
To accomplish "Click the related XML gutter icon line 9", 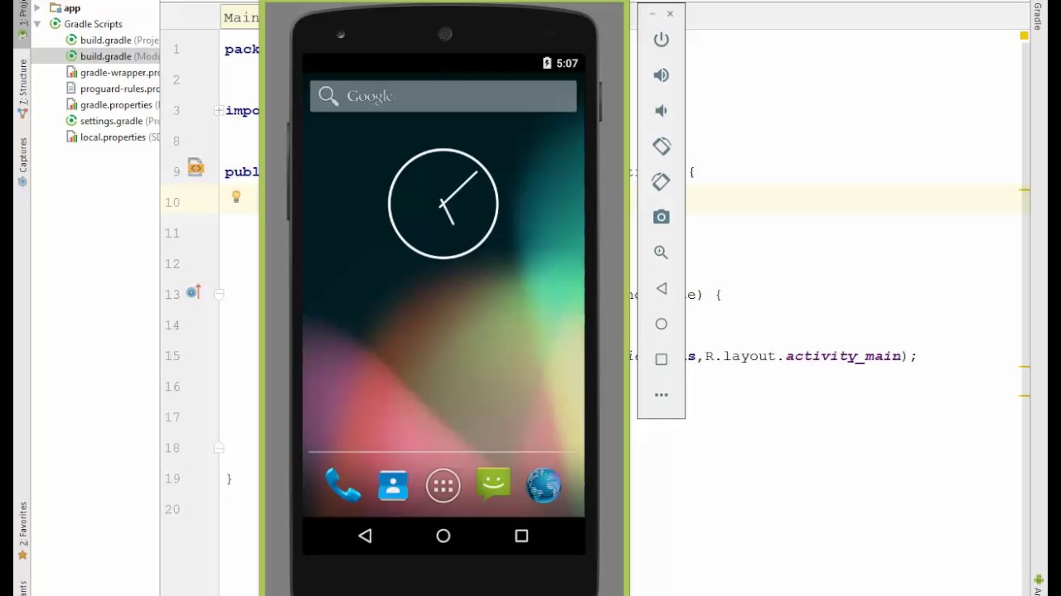I will pyautogui.click(x=196, y=168).
